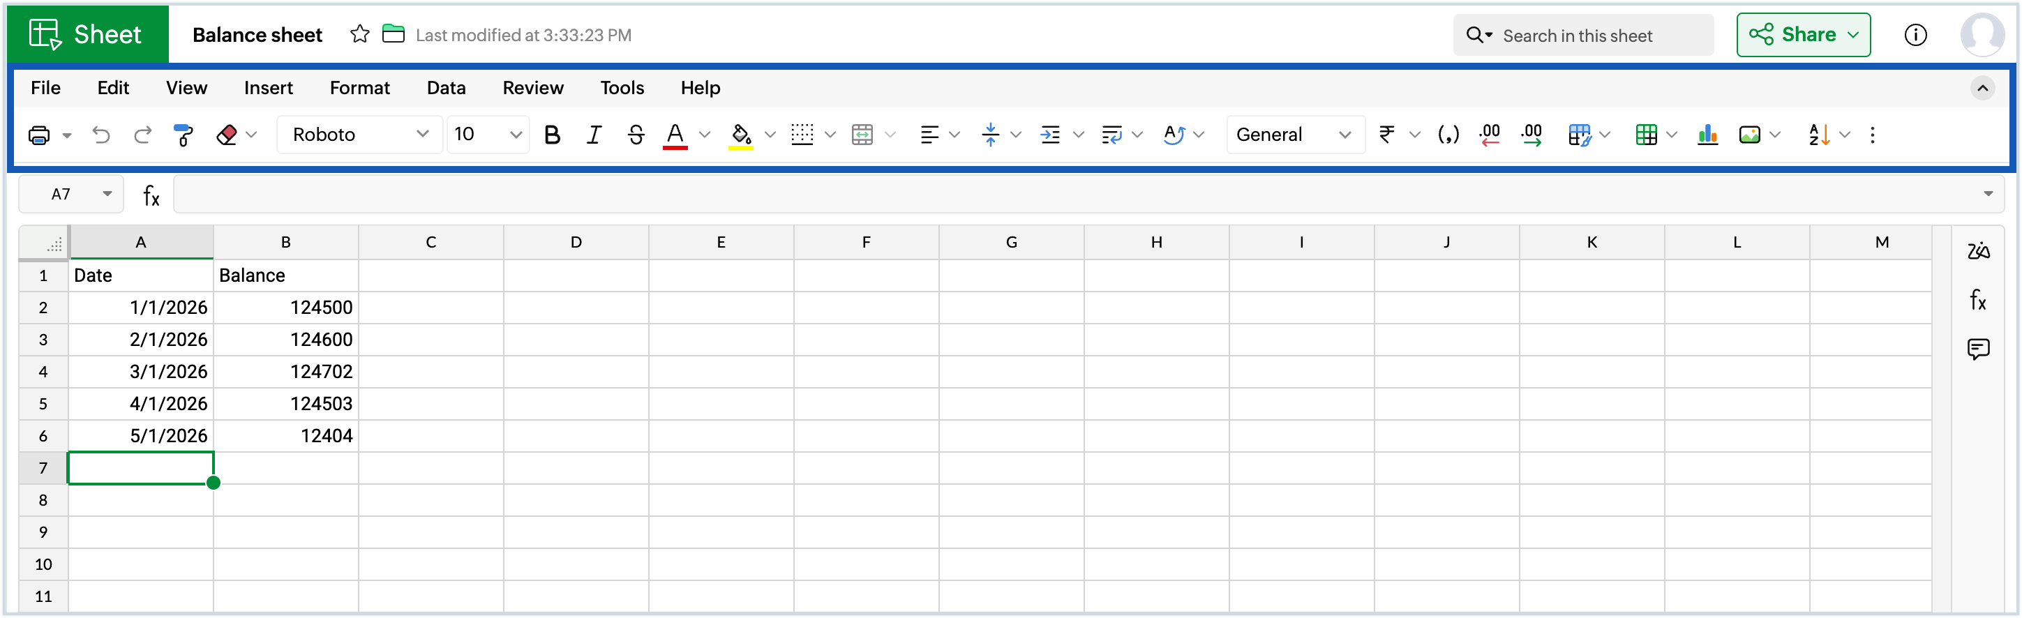Expand the fill color dropdown arrow
This screenshot has width=2022, height=618.
[770, 135]
